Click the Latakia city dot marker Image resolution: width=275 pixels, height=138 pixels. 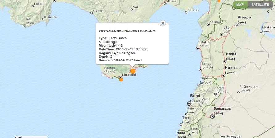(x=198, y=48)
